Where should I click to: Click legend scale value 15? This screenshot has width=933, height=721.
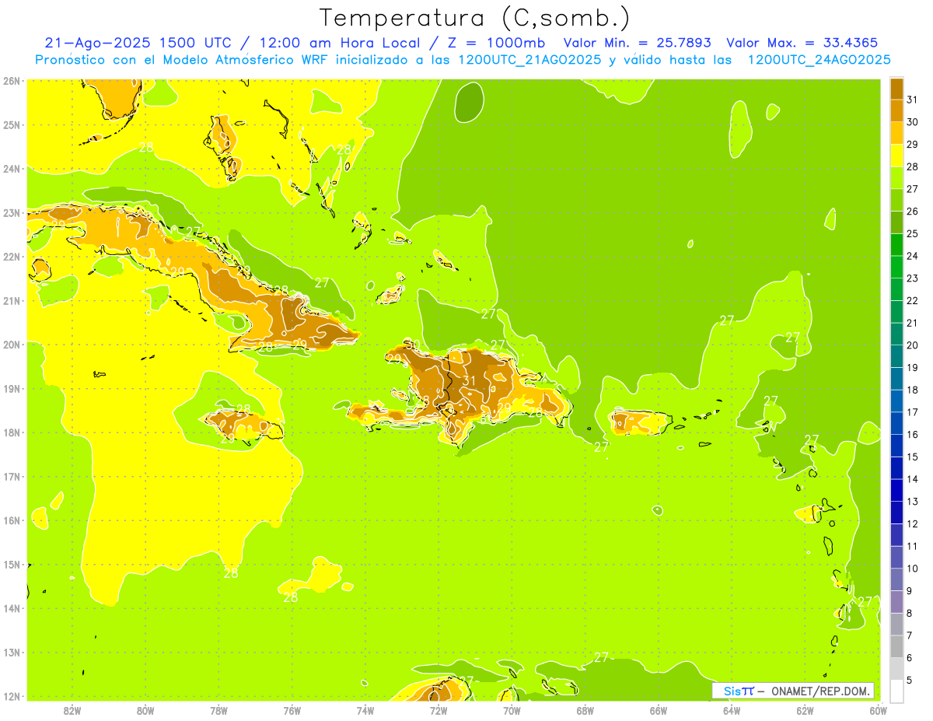click(912, 457)
